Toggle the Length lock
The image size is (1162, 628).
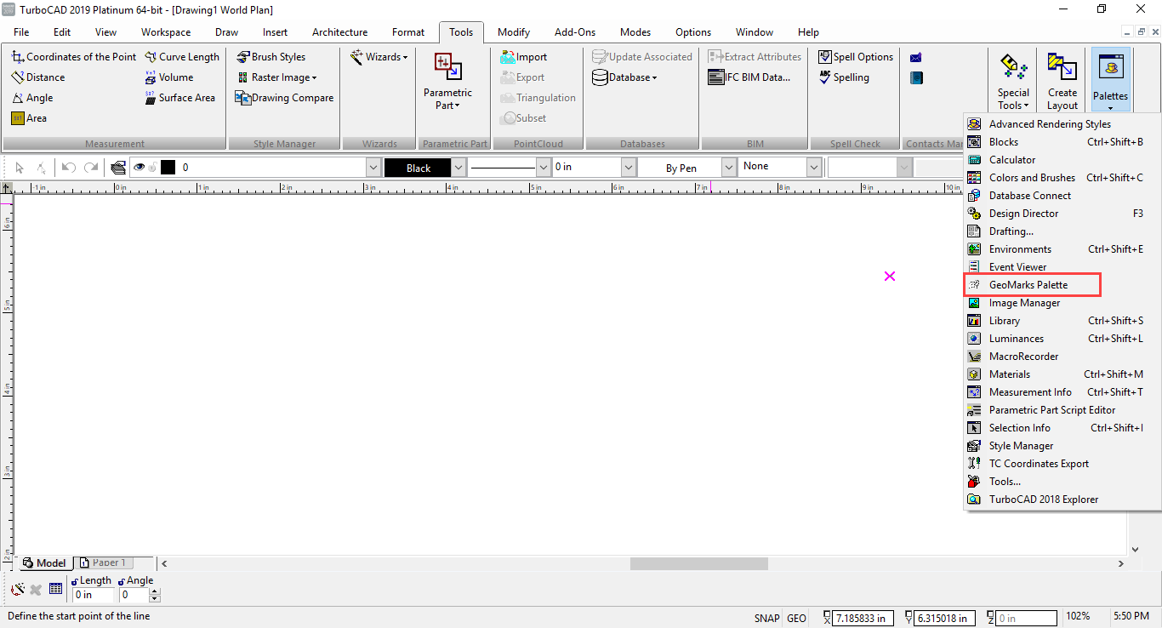(75, 581)
